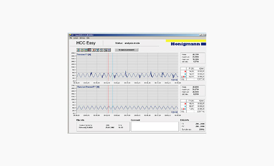Open the Settings menu
The image size is (274, 166).
tap(82, 38)
